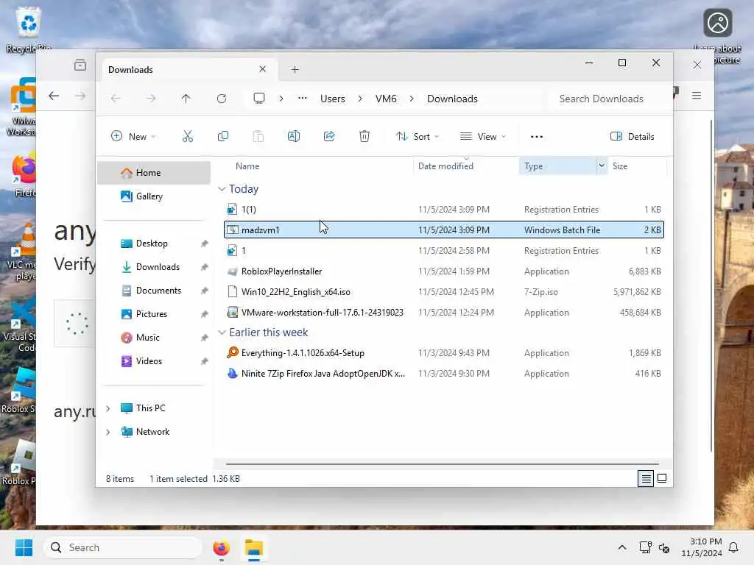This screenshot has height=565, width=754.
Task: Click Back arrow in background window
Action: click(x=54, y=96)
